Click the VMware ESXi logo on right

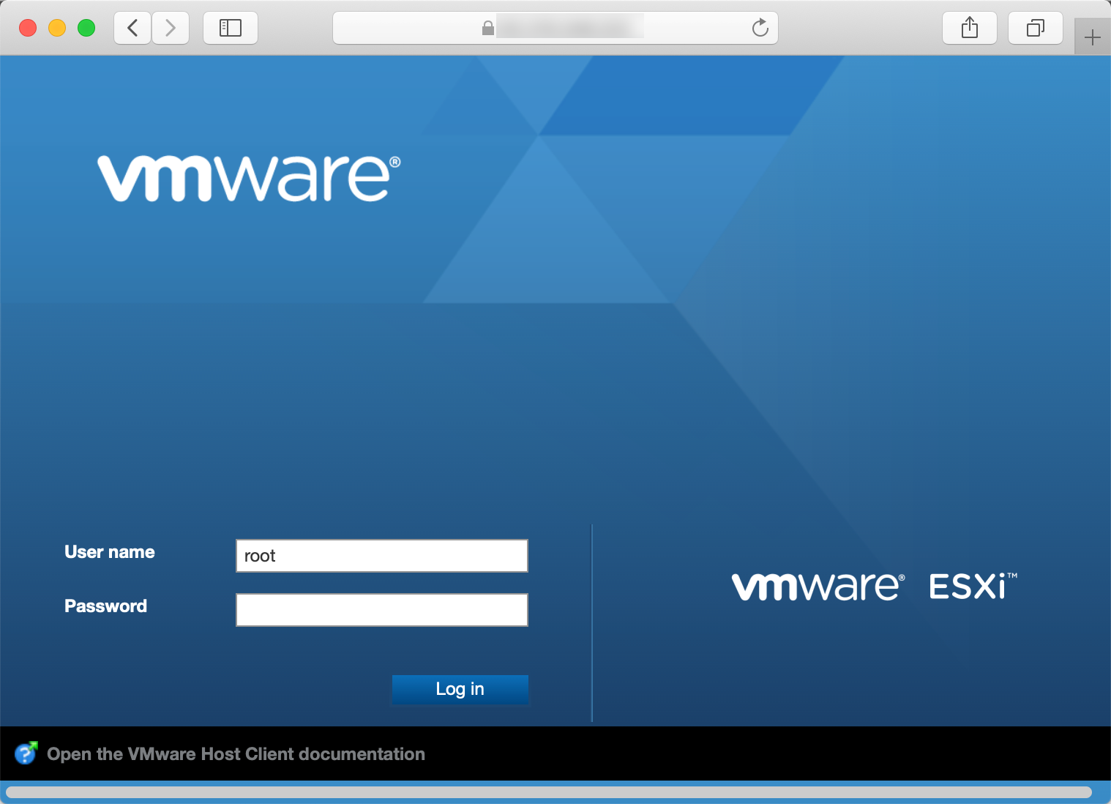click(874, 587)
